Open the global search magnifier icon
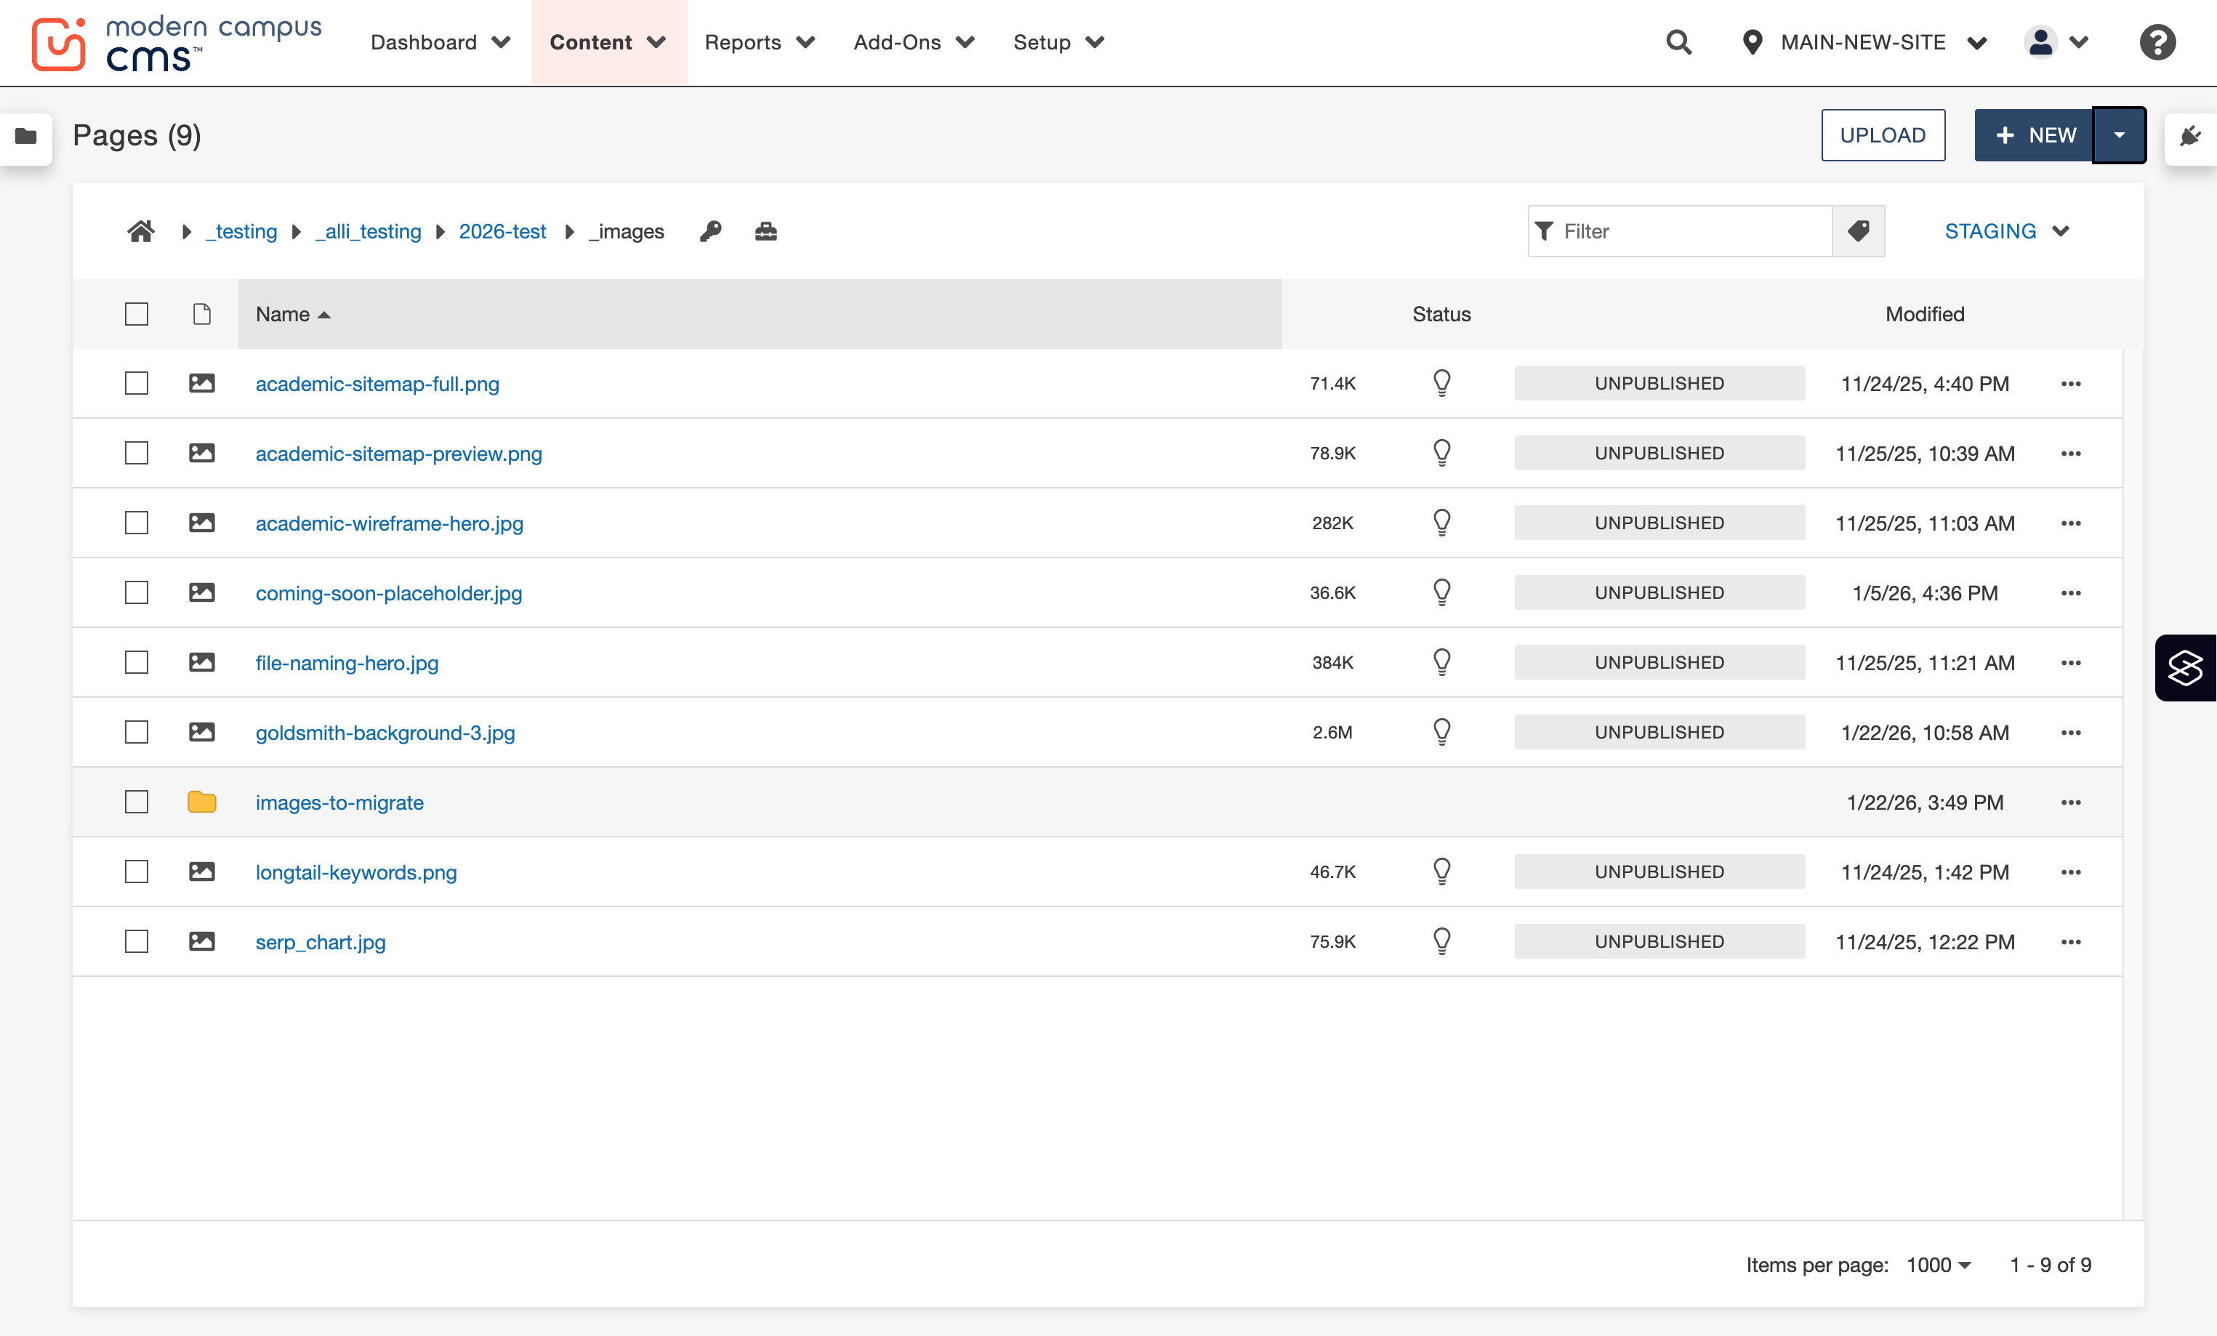 coord(1678,42)
